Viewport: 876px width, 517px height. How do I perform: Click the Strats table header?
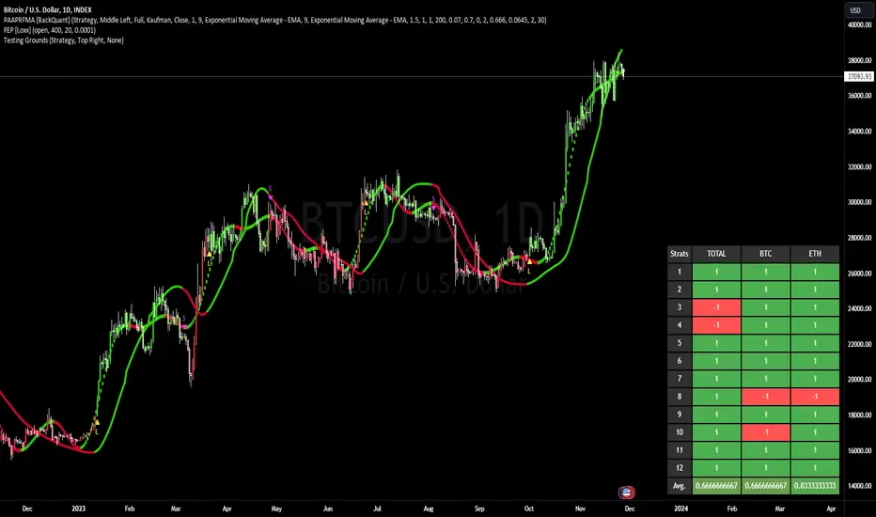tap(680, 254)
